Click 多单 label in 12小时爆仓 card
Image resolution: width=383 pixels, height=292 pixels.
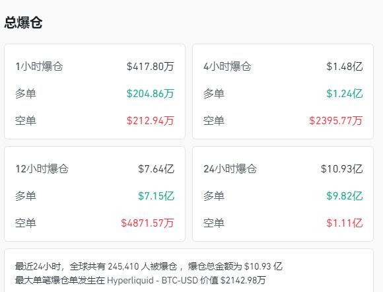pos(26,196)
